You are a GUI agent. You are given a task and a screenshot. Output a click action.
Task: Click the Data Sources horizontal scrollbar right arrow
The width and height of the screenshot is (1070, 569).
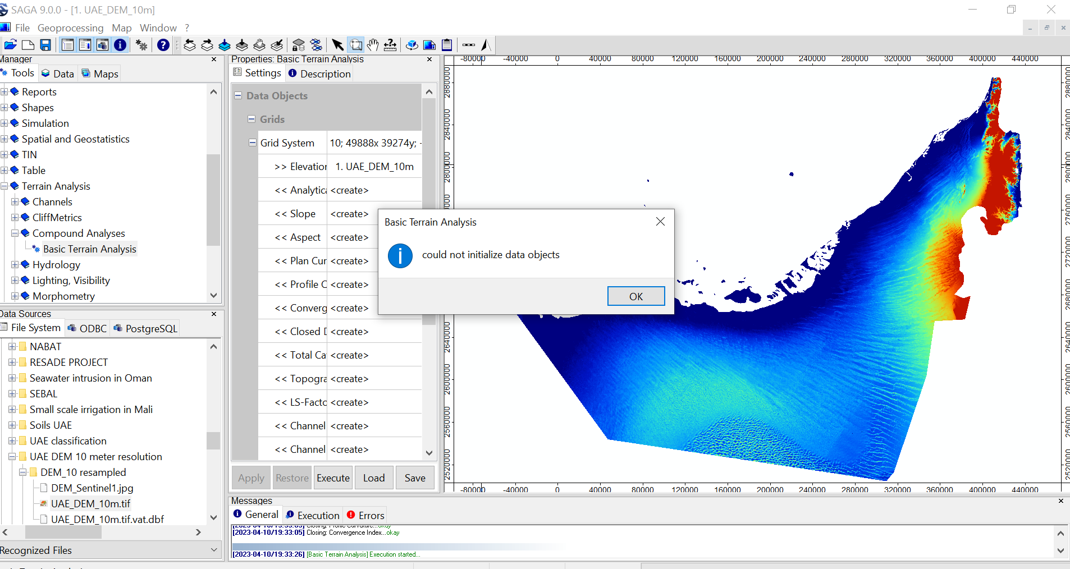(x=198, y=532)
